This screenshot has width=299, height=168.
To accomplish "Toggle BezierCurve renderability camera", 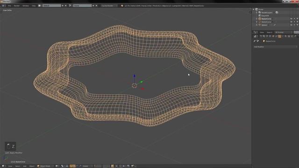I will coord(297,22).
